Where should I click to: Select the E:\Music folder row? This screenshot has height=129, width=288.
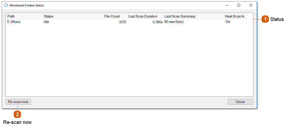(127, 22)
